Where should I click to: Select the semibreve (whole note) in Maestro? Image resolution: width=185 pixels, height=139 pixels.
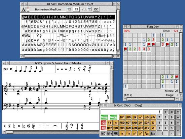(x=11, y=69)
